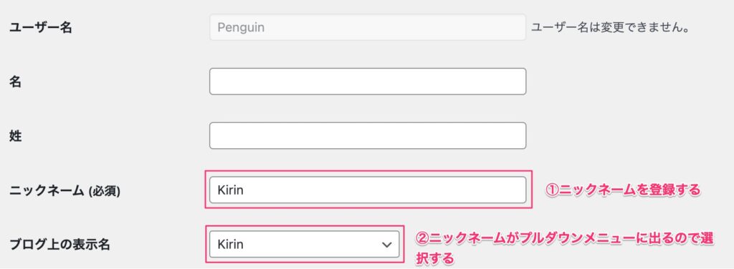Viewport: 734px width, 269px height.
Task: Click the ②ニックネームがプルダウンメニュー annotation text
Action: pos(565,239)
